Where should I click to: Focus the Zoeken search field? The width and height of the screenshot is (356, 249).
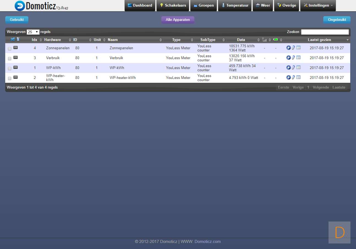325,32
